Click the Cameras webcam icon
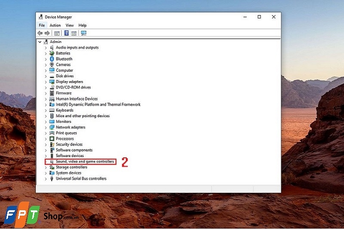The height and width of the screenshot is (229, 344). [x=52, y=64]
